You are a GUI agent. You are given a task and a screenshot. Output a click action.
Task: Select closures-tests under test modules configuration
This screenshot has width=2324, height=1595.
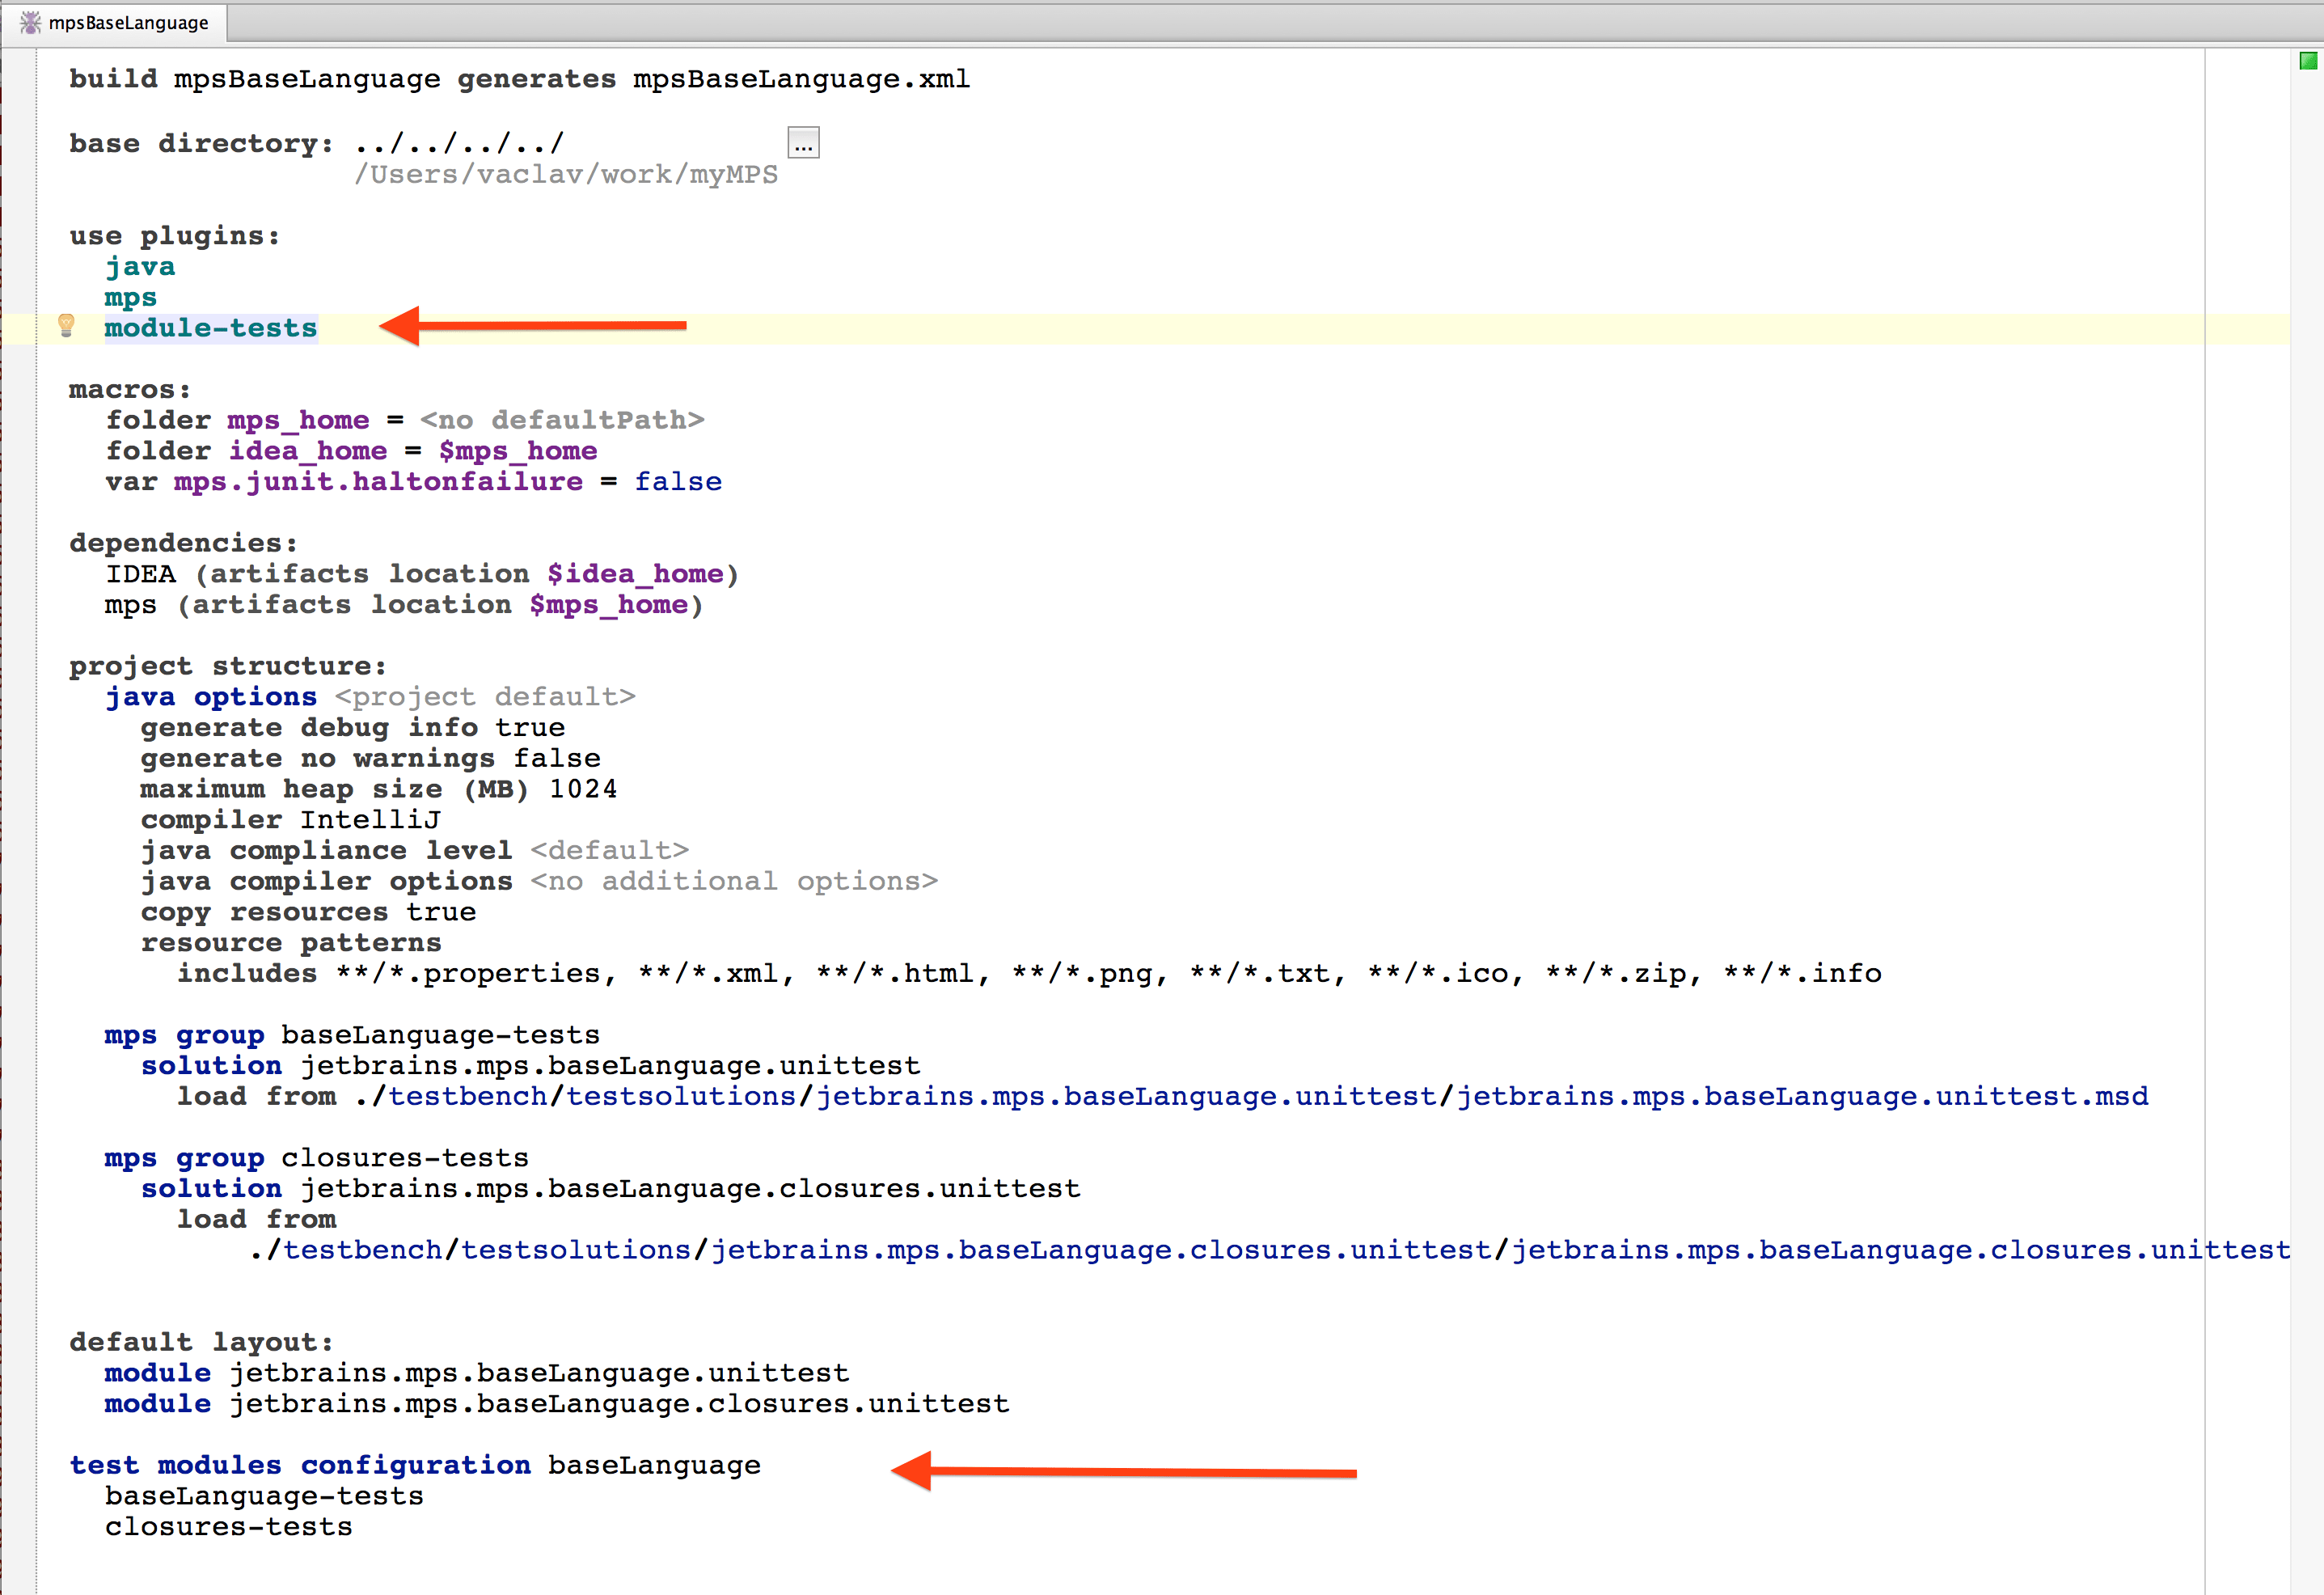228,1527
